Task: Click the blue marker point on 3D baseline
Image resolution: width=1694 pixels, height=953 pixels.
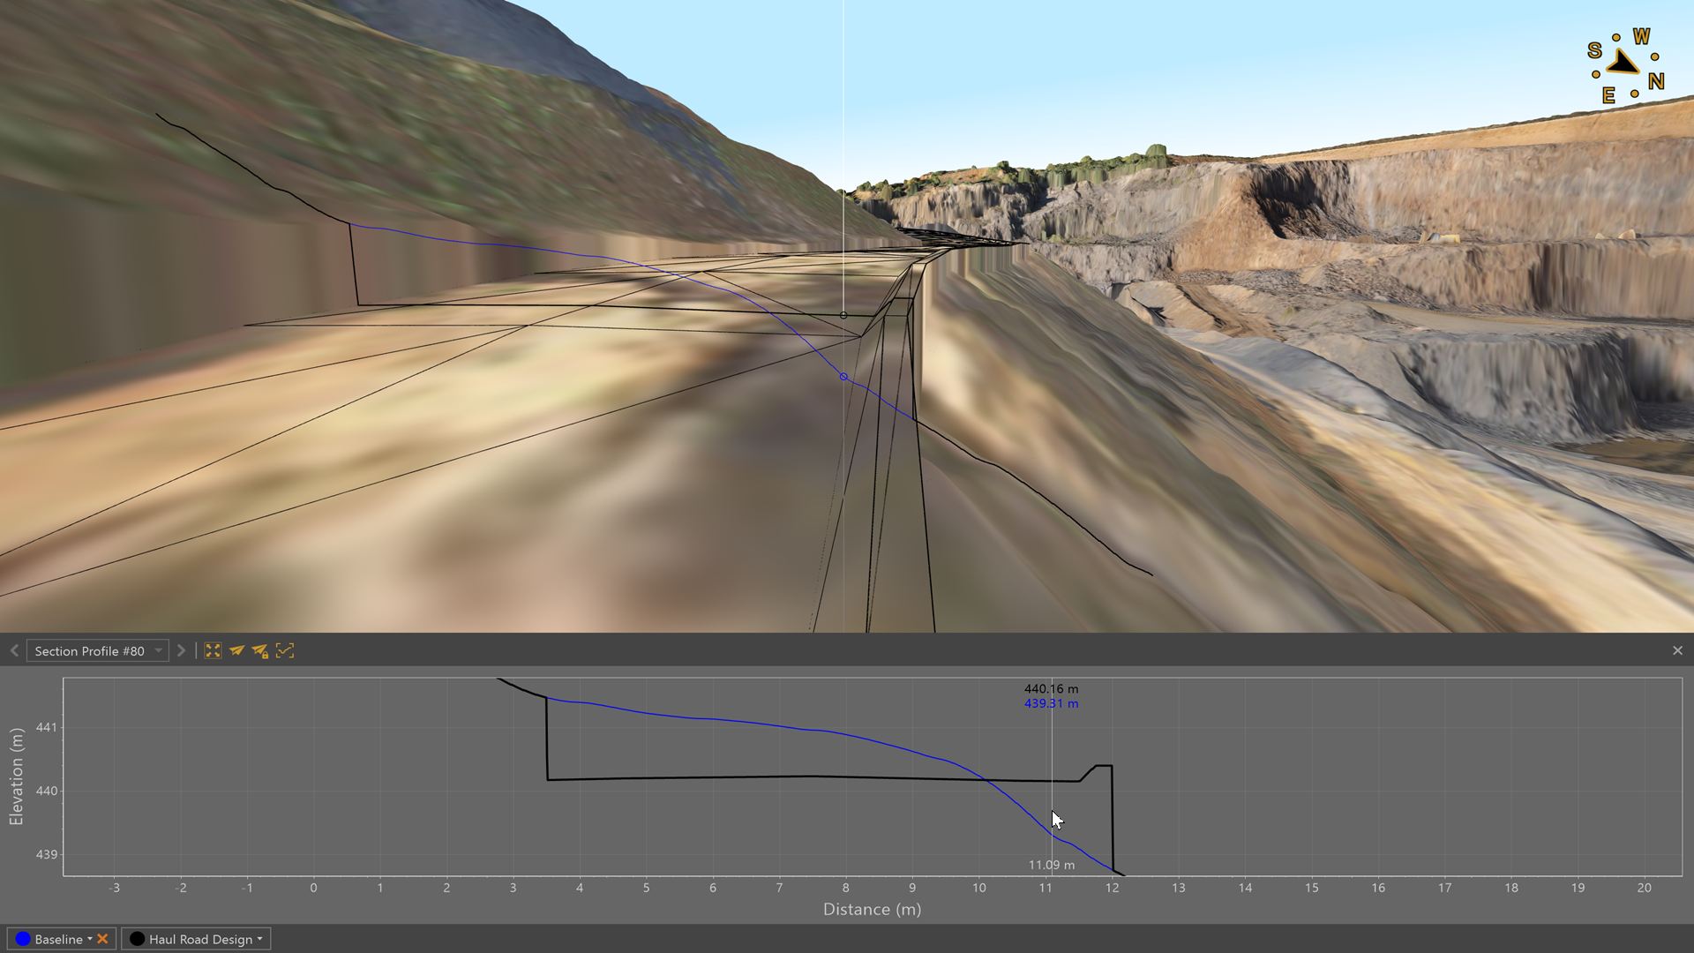Action: point(843,377)
